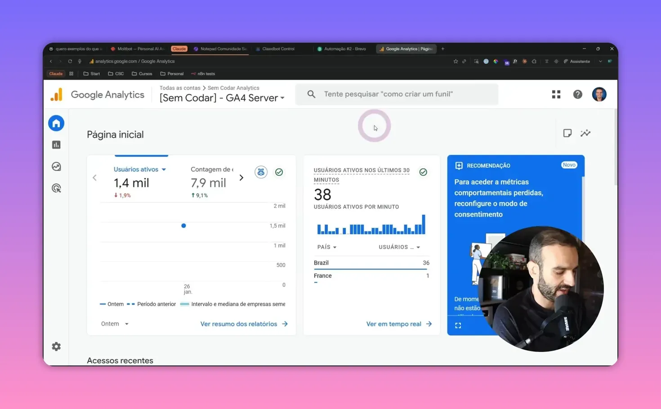Screen dimensions: 661x409
Task: Open the Explore icon in sidebar
Action: tap(56, 167)
